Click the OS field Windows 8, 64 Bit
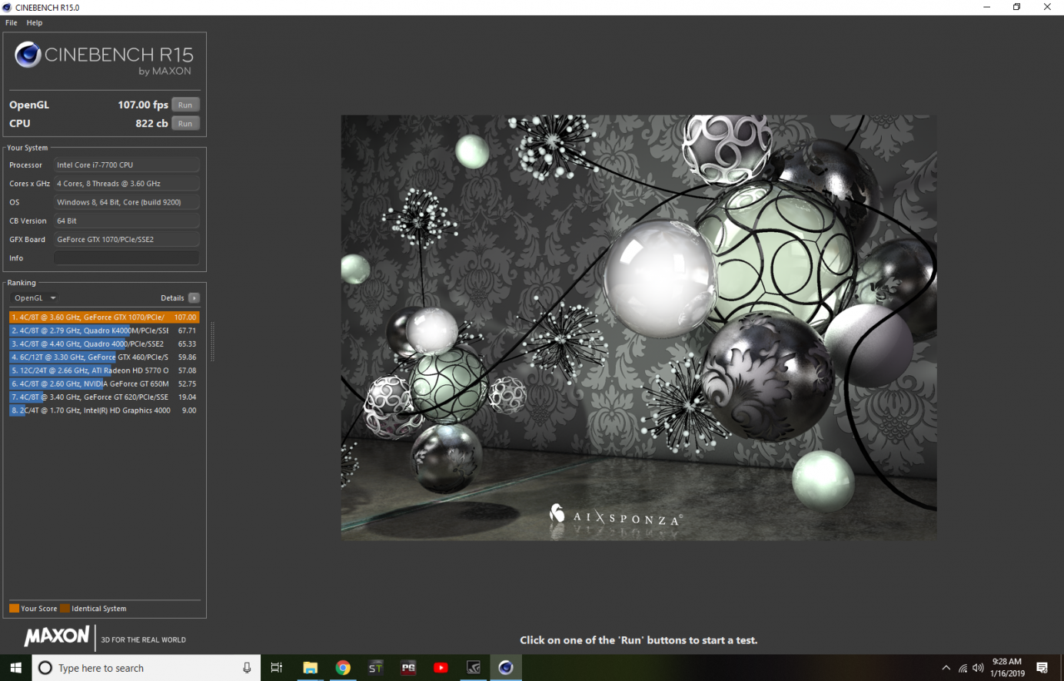 tap(127, 202)
